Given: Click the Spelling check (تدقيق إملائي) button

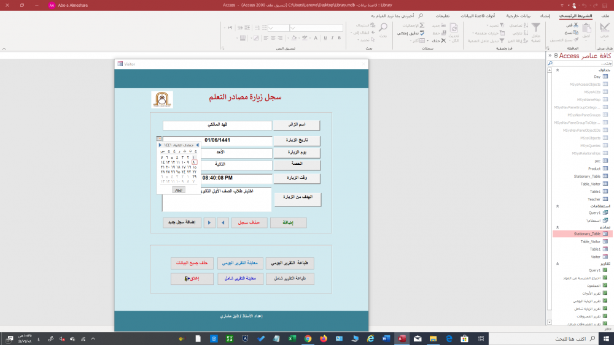Looking at the screenshot, I should (x=411, y=33).
